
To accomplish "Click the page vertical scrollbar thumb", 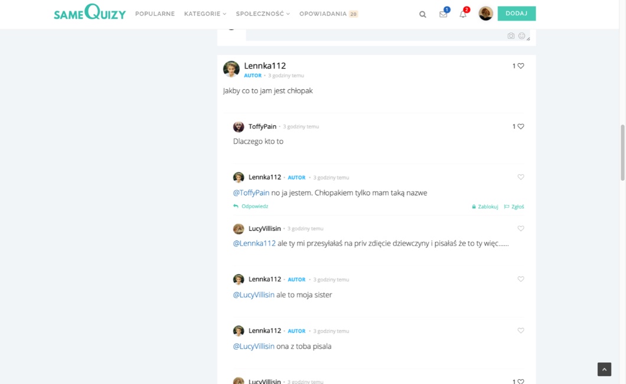I will [x=622, y=152].
